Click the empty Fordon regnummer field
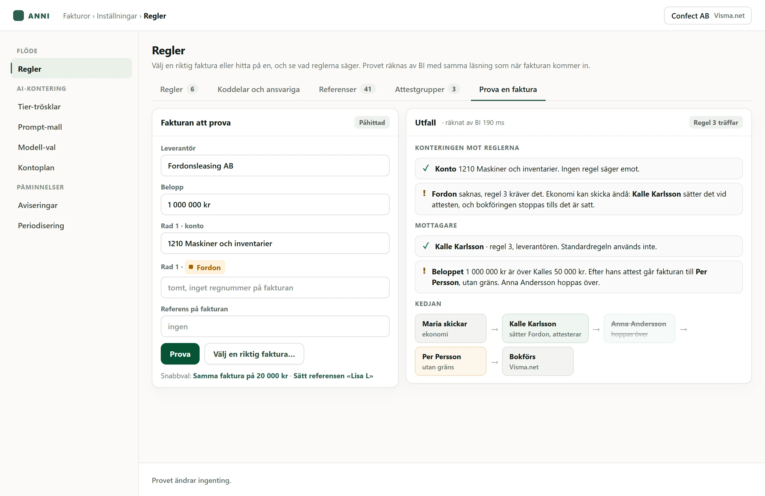Screen dimensions: 765x496 (275, 287)
